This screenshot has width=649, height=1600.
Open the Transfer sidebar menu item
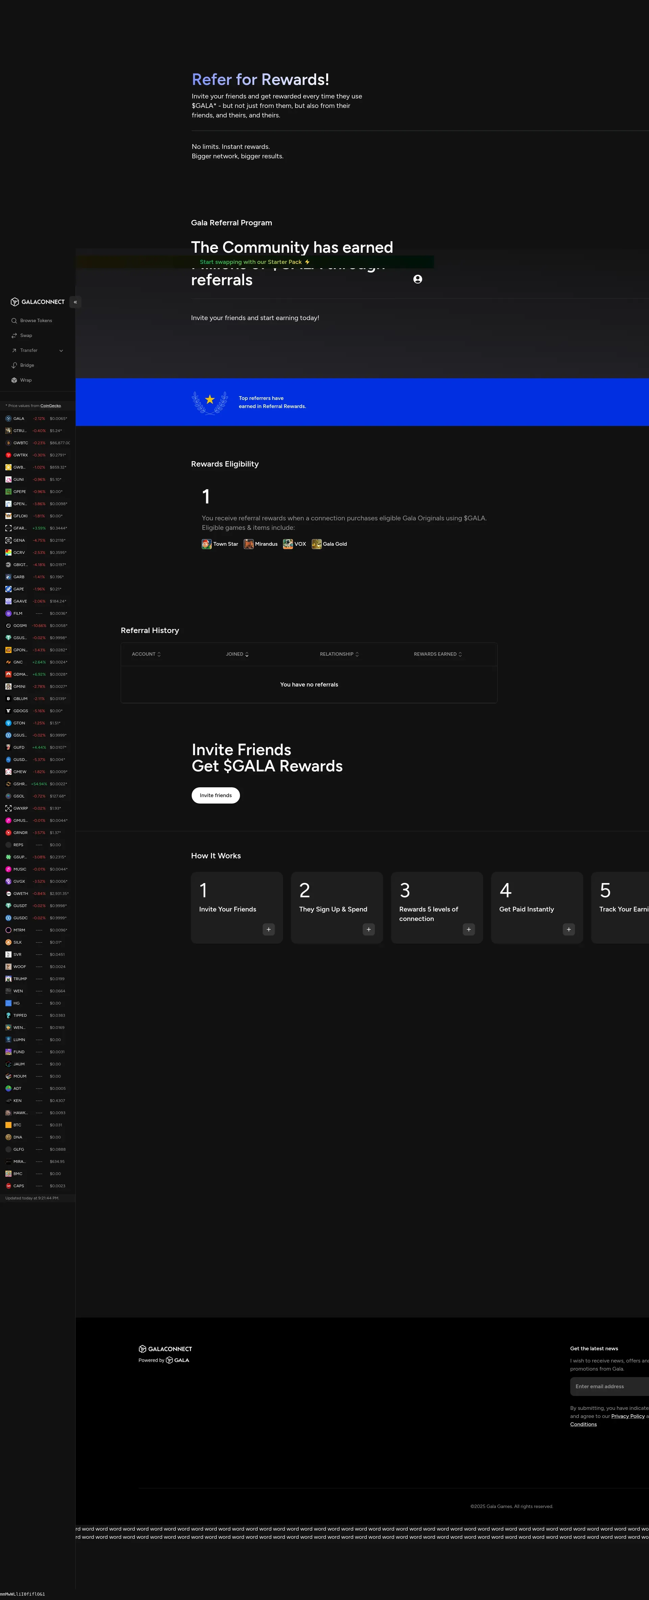point(28,350)
